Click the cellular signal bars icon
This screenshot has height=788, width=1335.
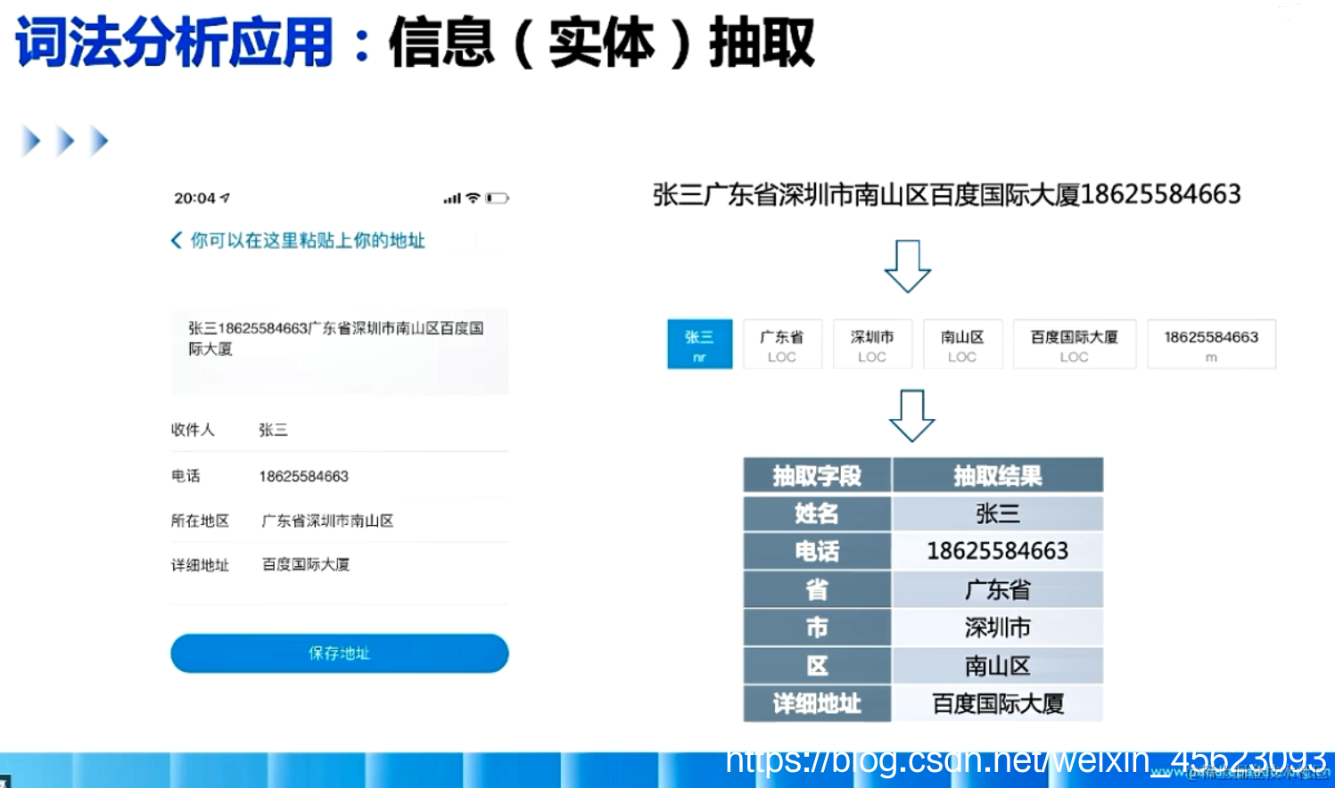[x=453, y=197]
